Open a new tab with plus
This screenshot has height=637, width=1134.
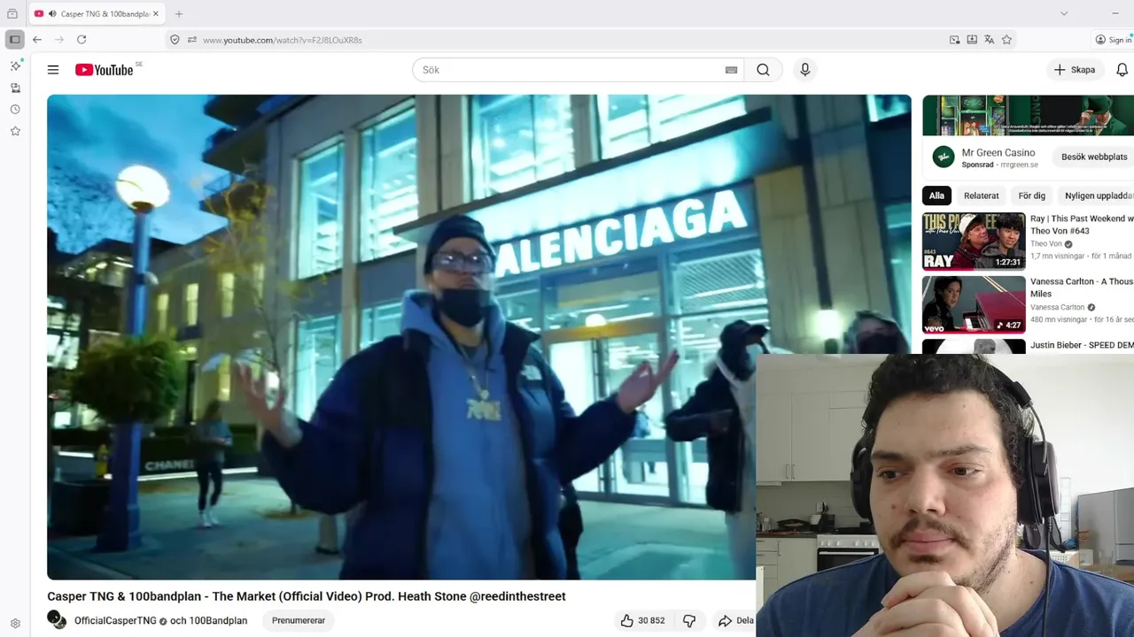(179, 14)
